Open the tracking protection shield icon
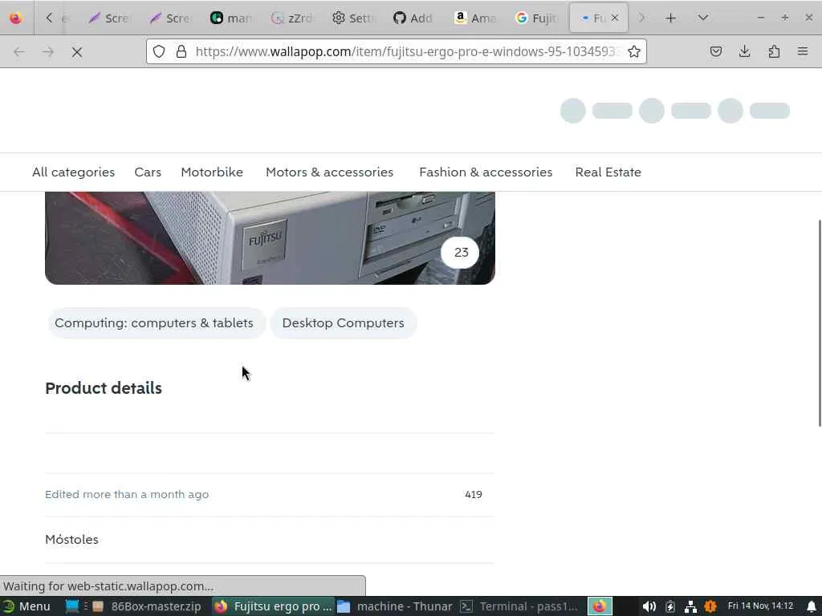The image size is (822, 616). pos(159,51)
